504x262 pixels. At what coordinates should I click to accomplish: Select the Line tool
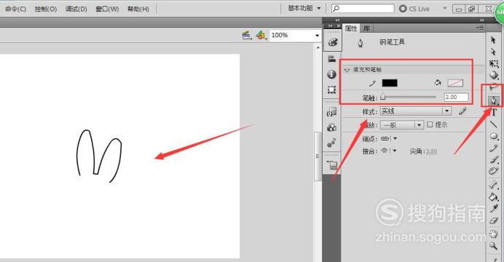(493, 124)
